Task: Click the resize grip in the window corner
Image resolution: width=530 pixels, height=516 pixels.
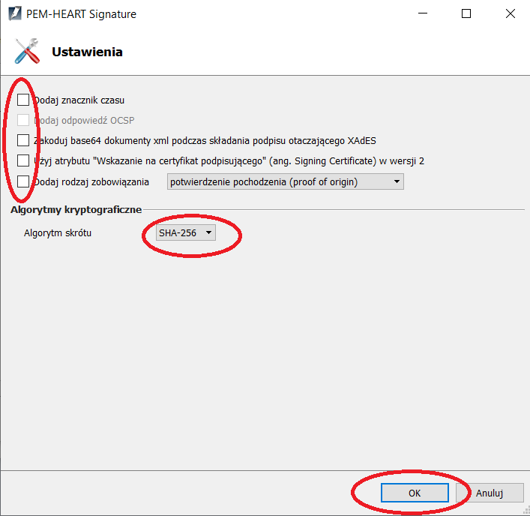Action: click(526, 511)
